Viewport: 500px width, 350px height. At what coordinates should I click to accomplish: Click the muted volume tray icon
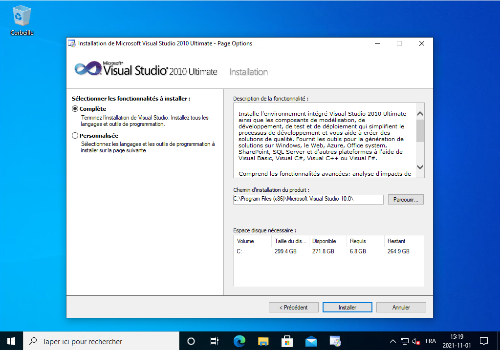416,341
